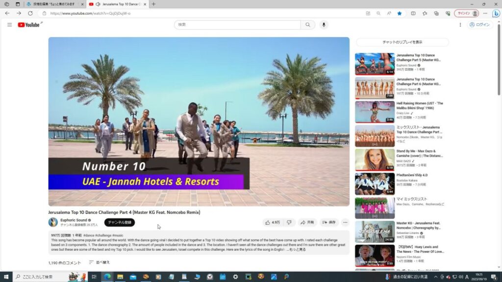Click the video player to pause

click(199, 121)
